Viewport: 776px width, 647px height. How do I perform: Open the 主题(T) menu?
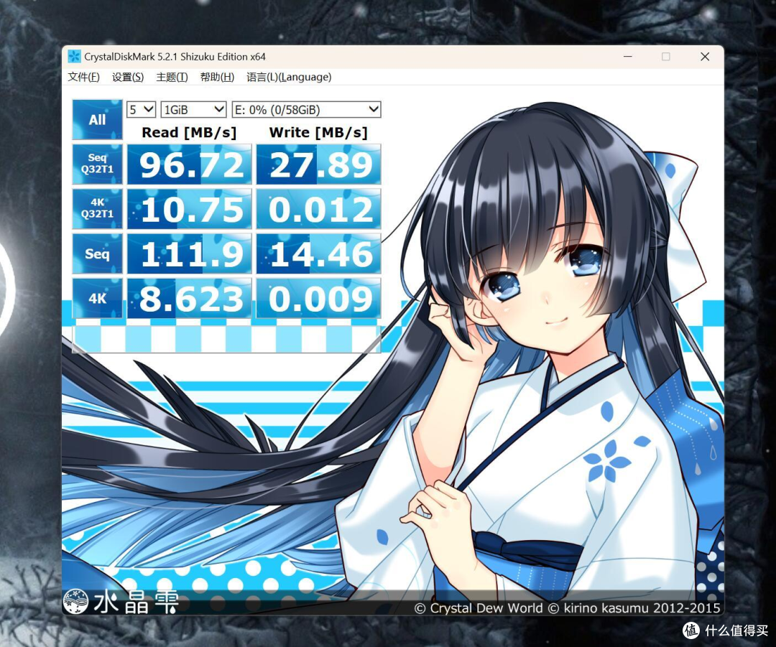pos(172,77)
